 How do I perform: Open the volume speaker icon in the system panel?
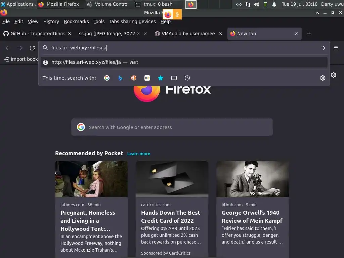(x=256, y=4)
